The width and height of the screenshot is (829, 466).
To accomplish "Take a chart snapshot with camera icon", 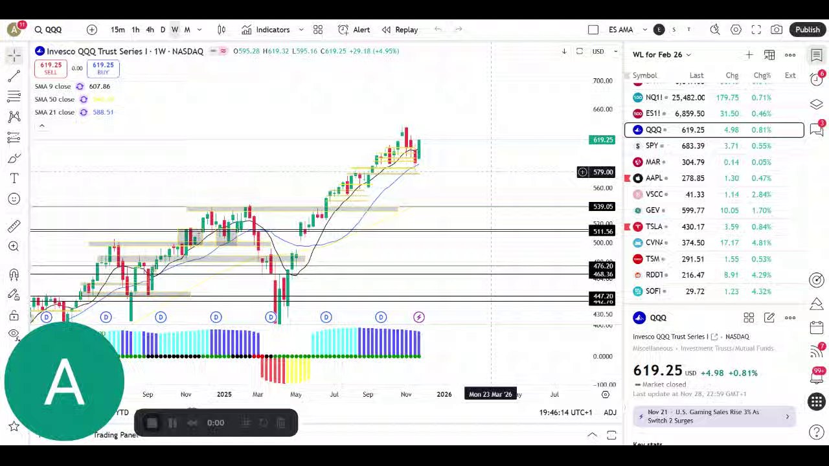I will point(777,30).
